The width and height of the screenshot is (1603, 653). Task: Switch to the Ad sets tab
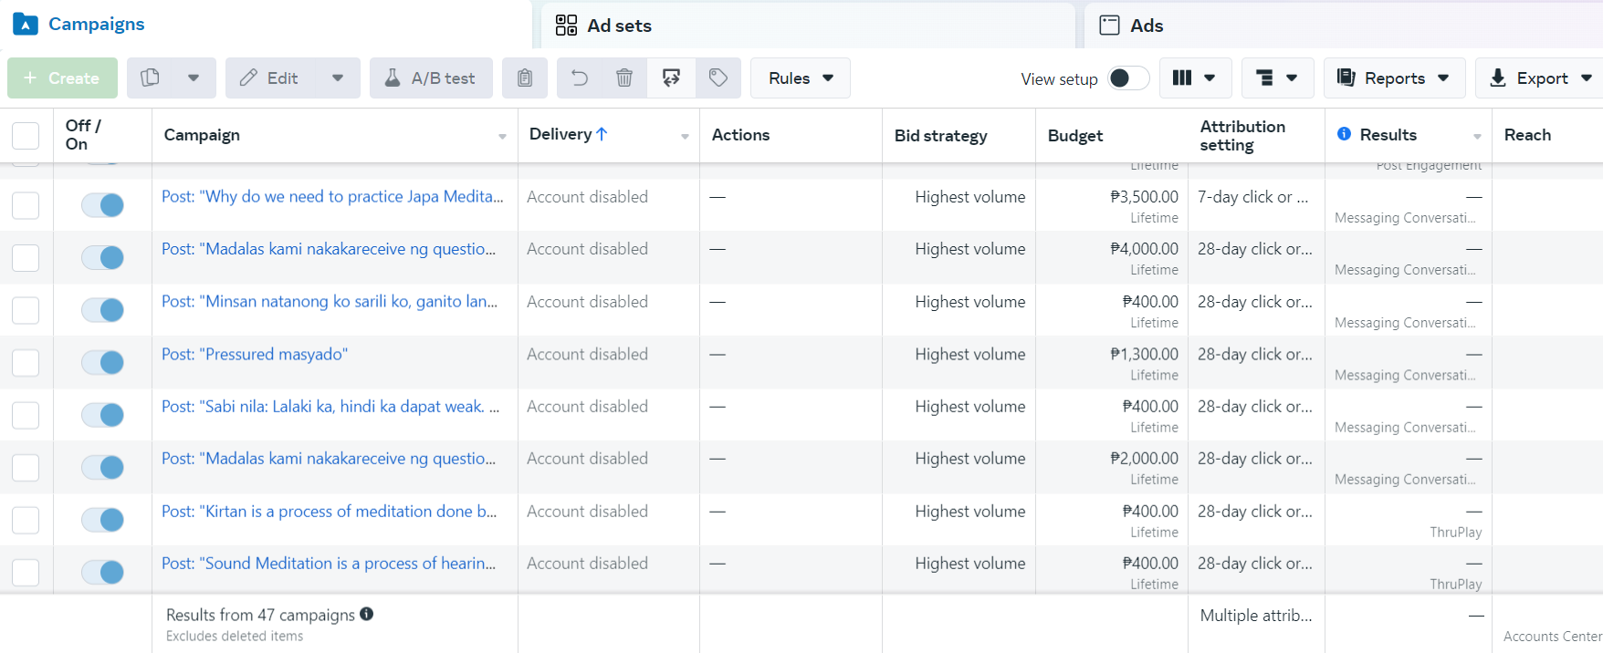[x=619, y=26]
